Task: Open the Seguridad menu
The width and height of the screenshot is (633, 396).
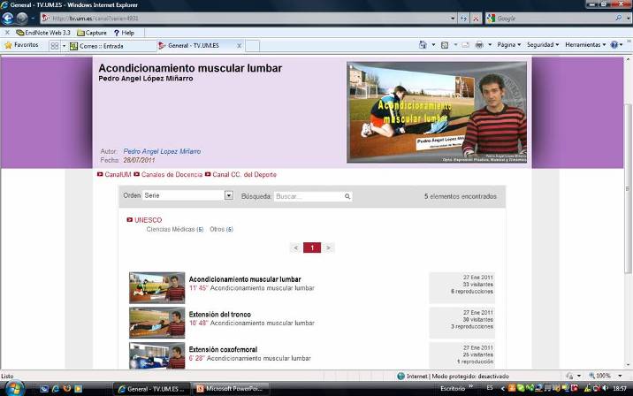Action: click(x=543, y=45)
